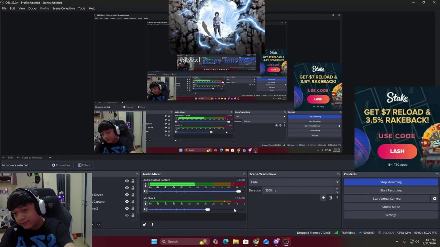Launch Copilot from the taskbar
The image size is (440, 247).
215,242
